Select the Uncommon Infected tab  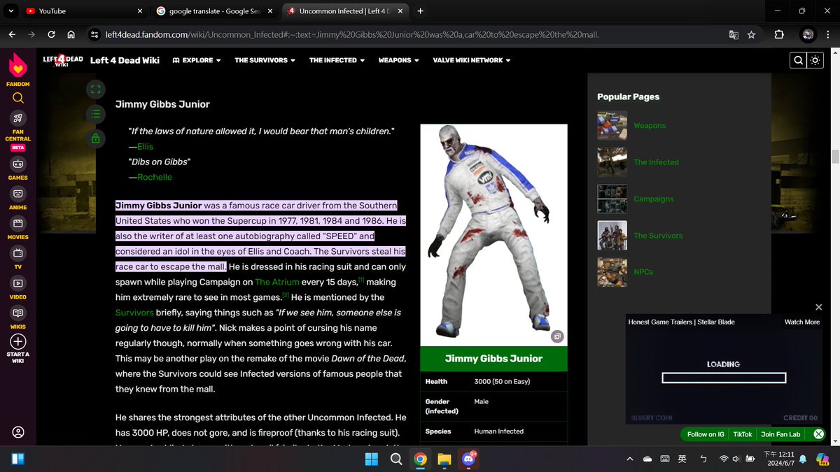click(346, 11)
